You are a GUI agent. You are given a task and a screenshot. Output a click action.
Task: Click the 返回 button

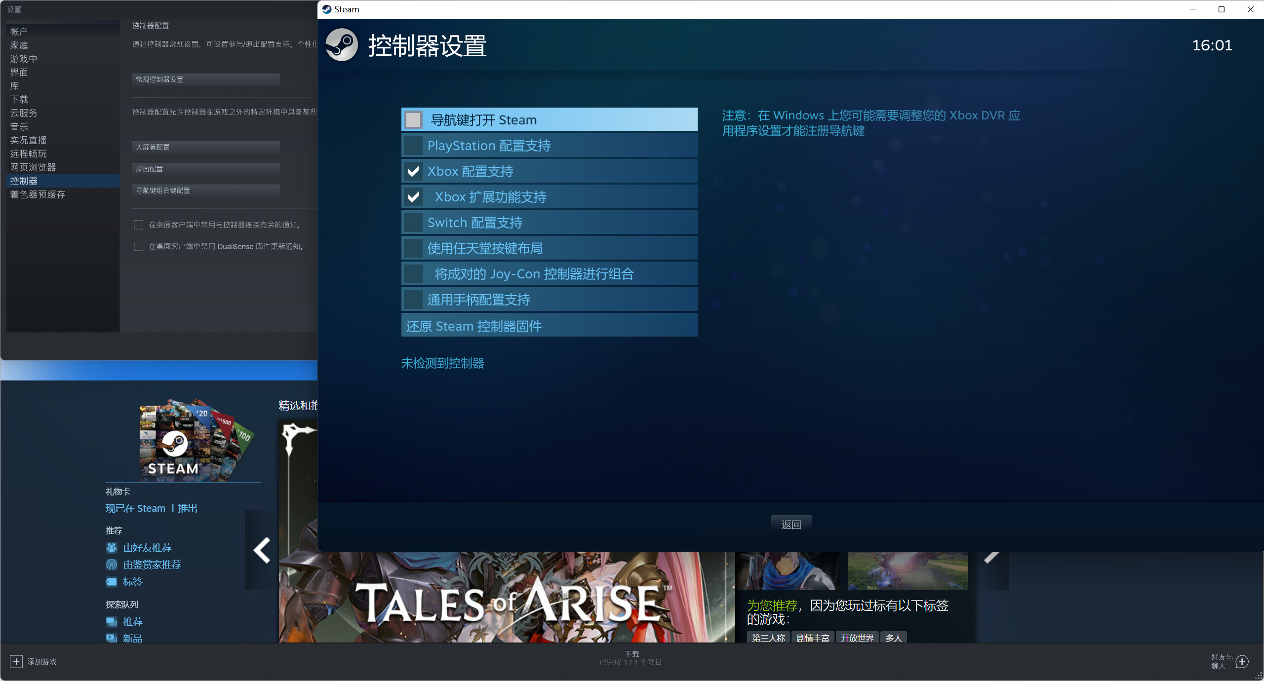pyautogui.click(x=791, y=525)
